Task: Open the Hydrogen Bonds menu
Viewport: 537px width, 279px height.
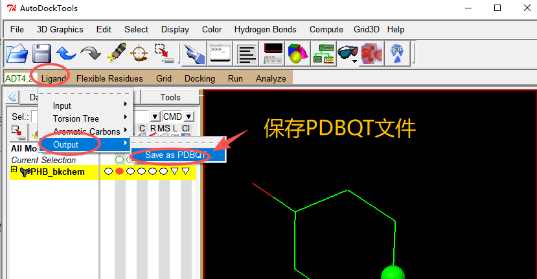Action: coord(265,29)
